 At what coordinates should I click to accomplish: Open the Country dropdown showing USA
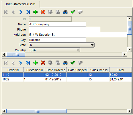click(54, 50)
